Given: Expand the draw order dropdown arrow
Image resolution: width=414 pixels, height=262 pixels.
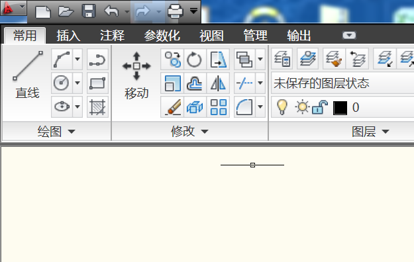Looking at the screenshot, I should tap(260, 60).
